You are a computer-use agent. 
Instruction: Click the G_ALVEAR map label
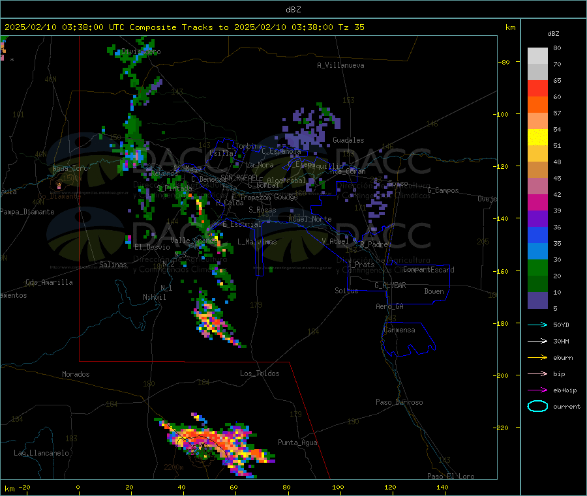click(390, 285)
